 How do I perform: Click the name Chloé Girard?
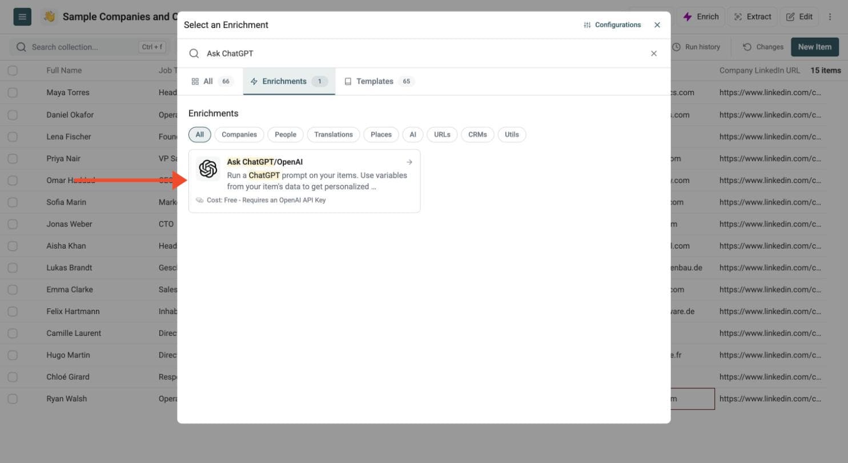coord(68,377)
